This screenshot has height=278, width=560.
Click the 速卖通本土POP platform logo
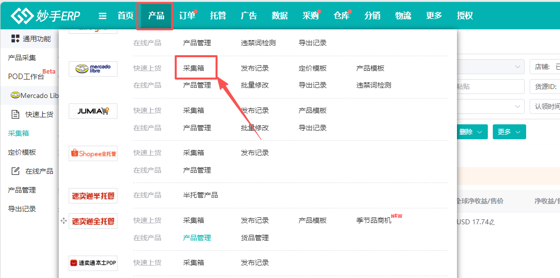(93, 263)
